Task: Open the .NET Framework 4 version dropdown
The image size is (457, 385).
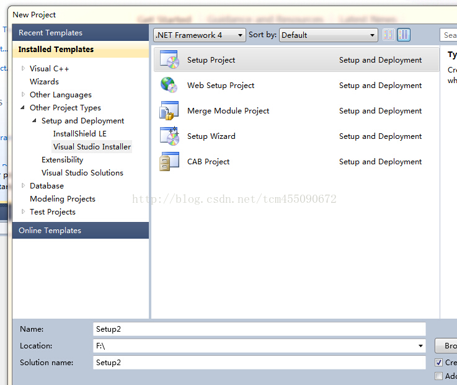Action: 199,35
